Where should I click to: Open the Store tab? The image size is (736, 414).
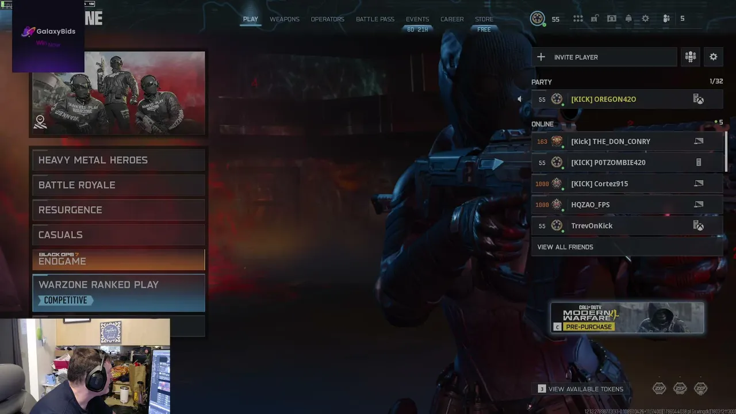(x=484, y=19)
